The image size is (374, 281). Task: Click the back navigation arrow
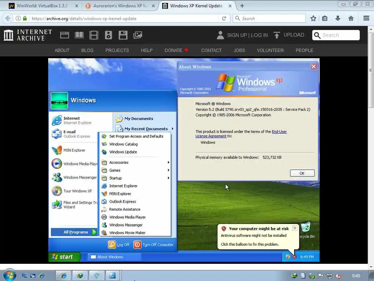[8, 18]
